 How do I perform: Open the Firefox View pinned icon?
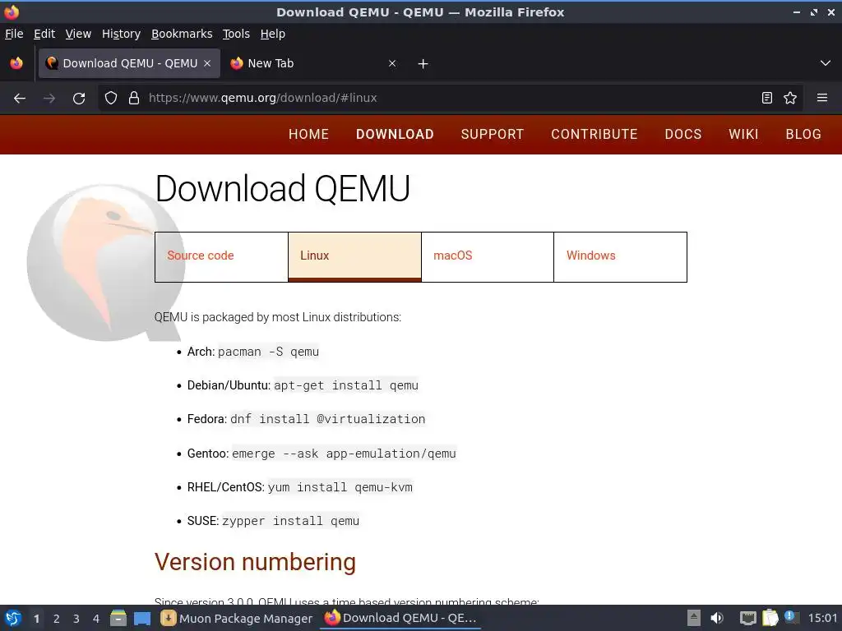point(16,63)
